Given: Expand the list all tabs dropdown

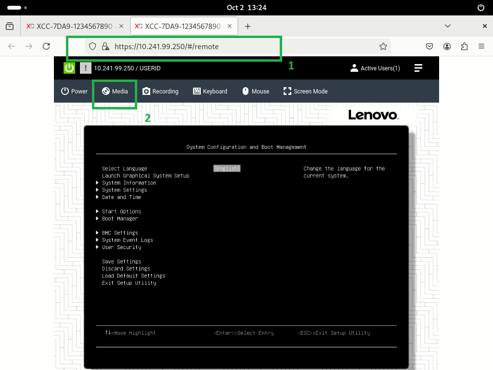Looking at the screenshot, I should click(448, 26).
